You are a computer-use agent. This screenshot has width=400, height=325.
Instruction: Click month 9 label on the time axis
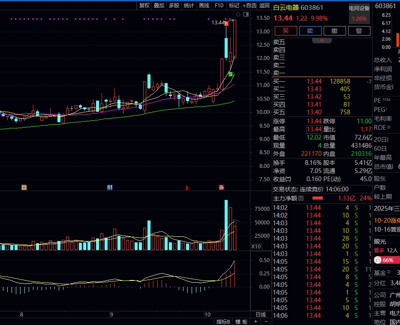coord(111,315)
